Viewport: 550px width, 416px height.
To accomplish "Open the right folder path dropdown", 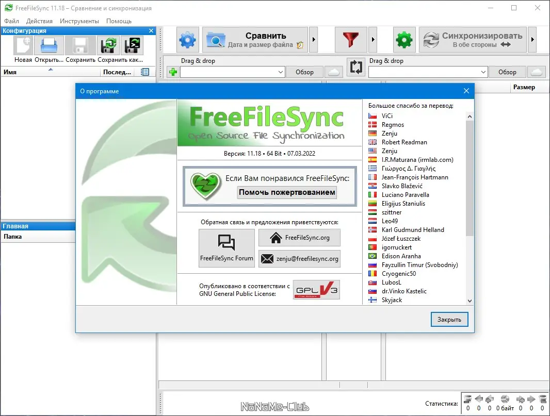I will [483, 72].
